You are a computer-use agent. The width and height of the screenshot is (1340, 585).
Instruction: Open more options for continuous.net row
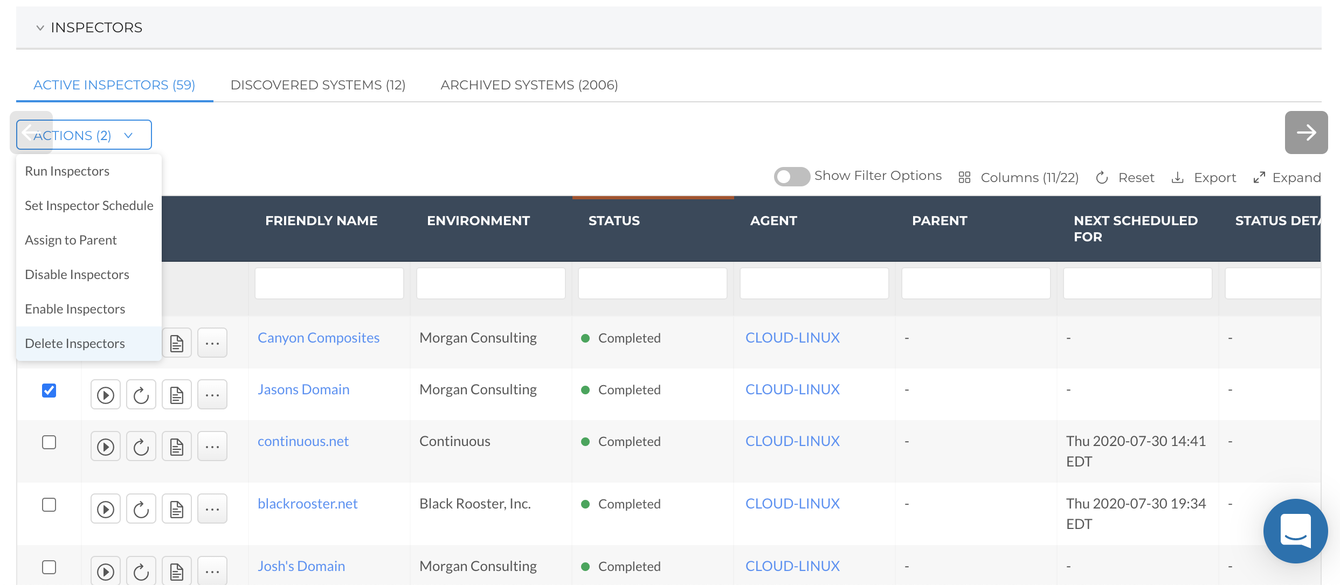212,447
